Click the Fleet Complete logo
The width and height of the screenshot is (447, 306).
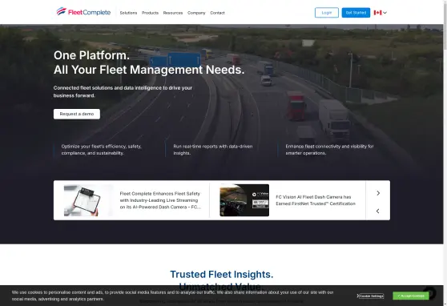(x=83, y=12)
